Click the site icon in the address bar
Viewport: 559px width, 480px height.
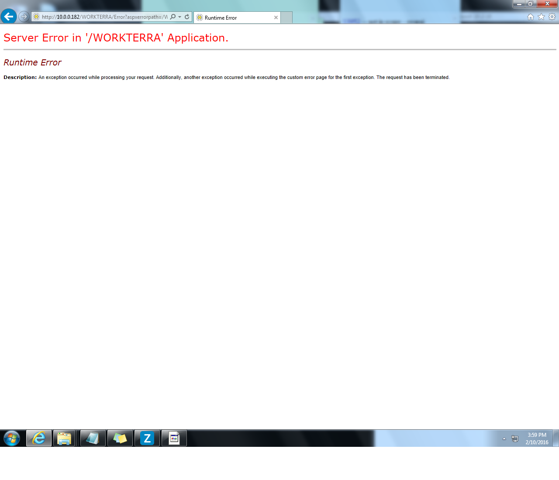point(37,17)
